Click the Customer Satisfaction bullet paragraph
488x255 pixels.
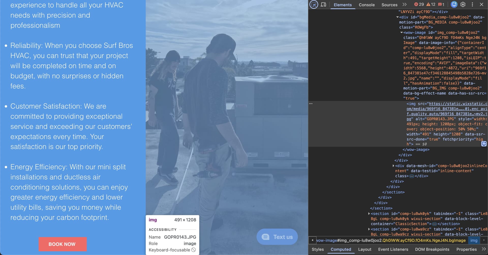[71, 126]
